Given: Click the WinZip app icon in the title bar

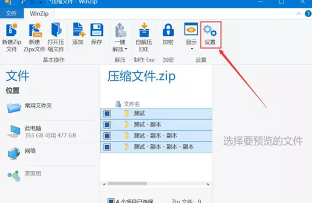Looking at the screenshot, I should (8, 2).
